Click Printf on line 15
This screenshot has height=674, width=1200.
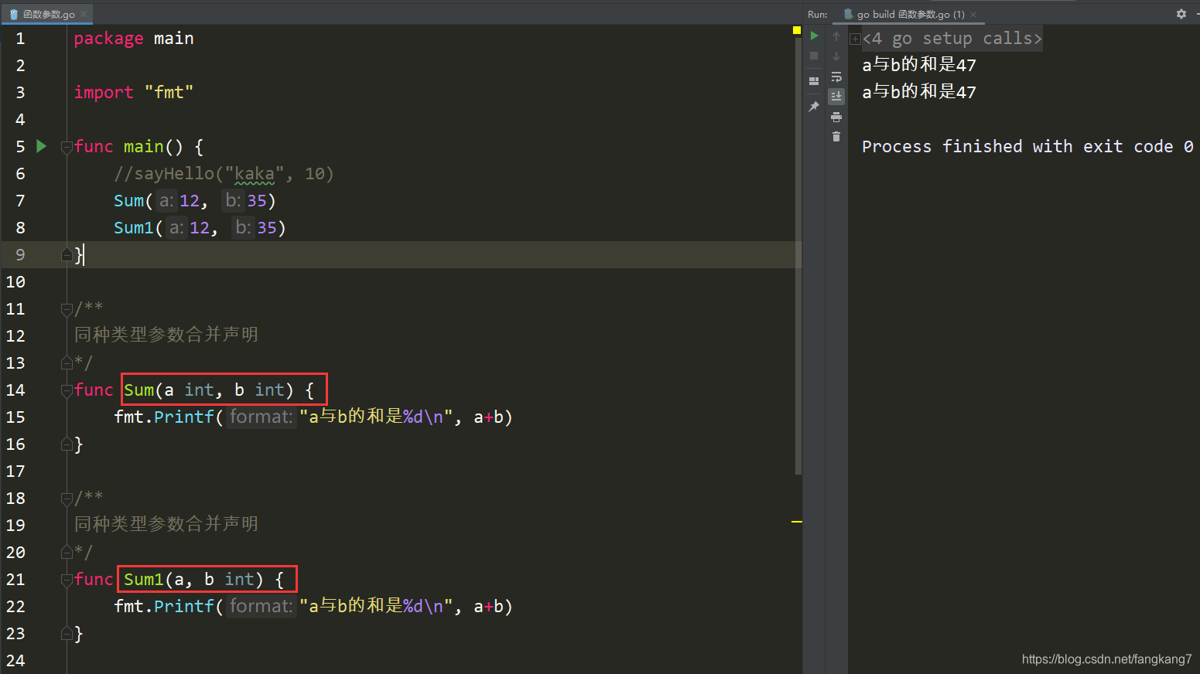point(184,417)
